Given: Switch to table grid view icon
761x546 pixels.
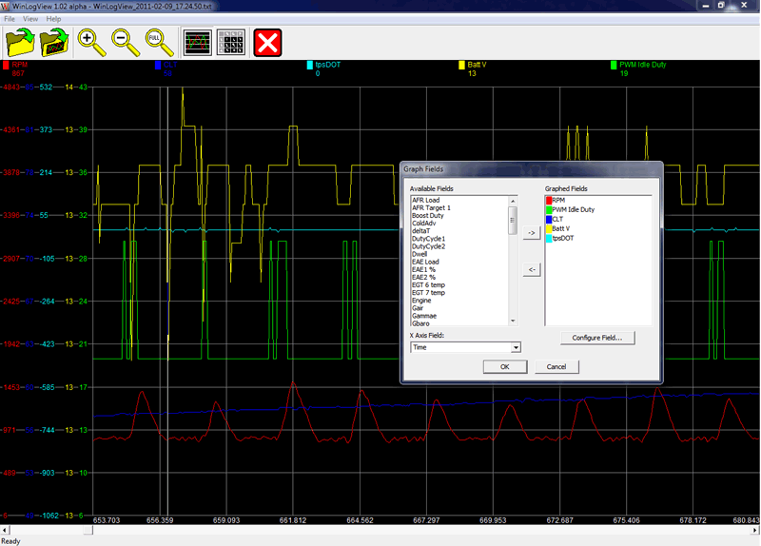Looking at the screenshot, I should (230, 43).
